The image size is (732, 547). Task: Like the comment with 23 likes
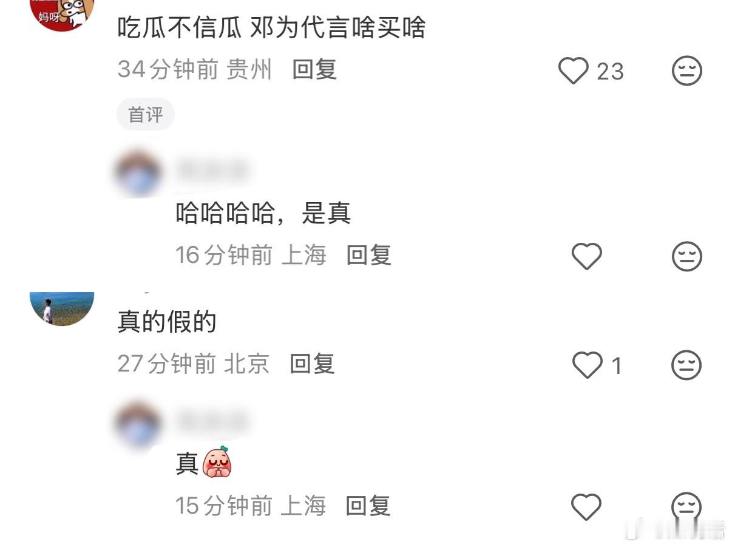(574, 71)
